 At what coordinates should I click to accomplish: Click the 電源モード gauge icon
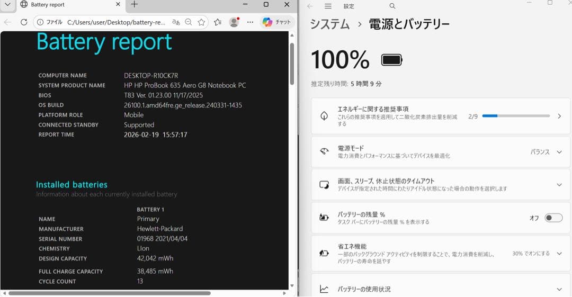[324, 151]
